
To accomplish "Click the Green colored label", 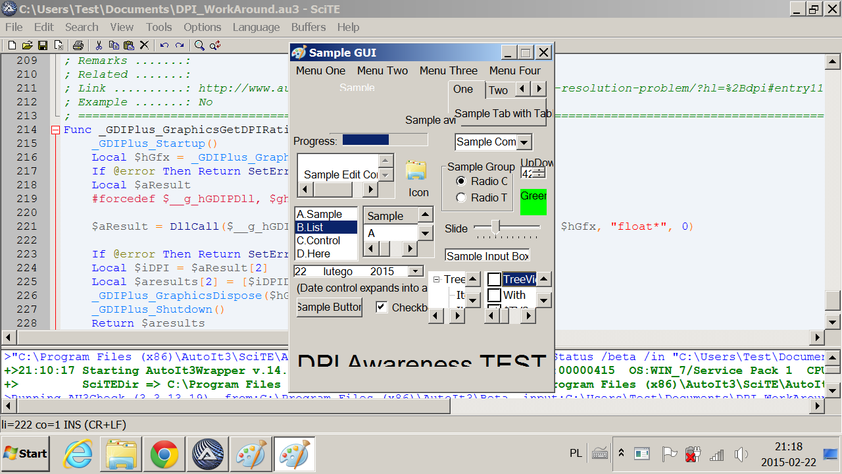I will 533,202.
